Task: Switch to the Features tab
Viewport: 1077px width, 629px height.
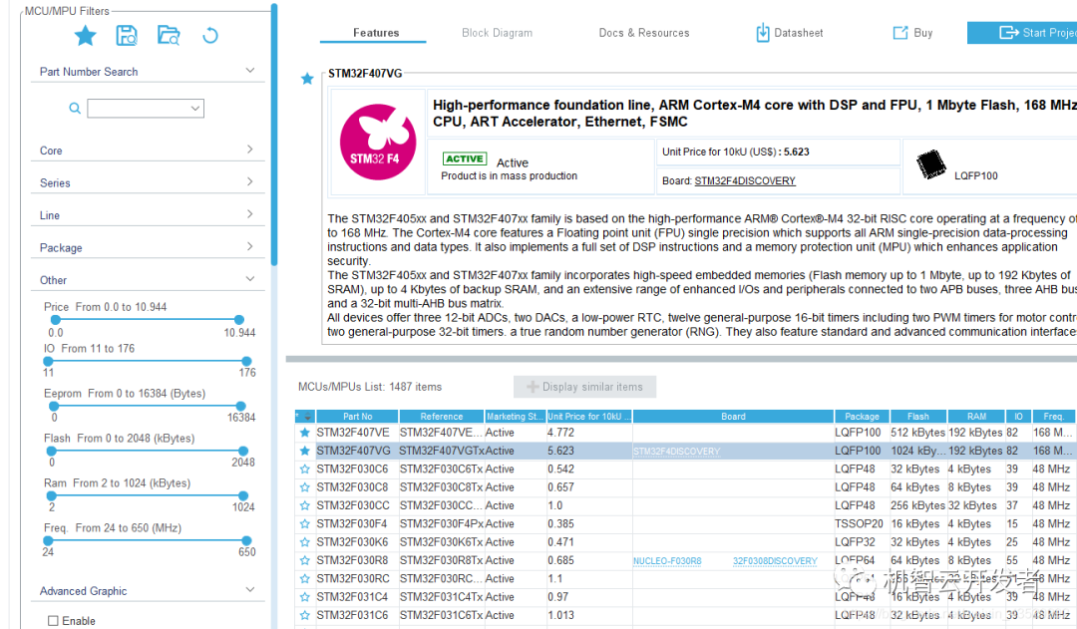Action: (376, 32)
